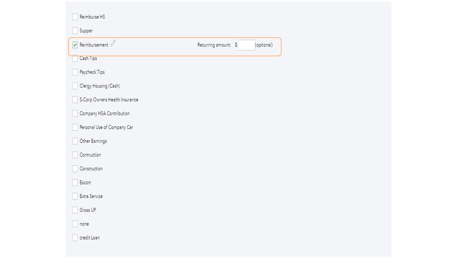
Task: Uncheck the Reimbursement checkbox
Action: (x=75, y=45)
